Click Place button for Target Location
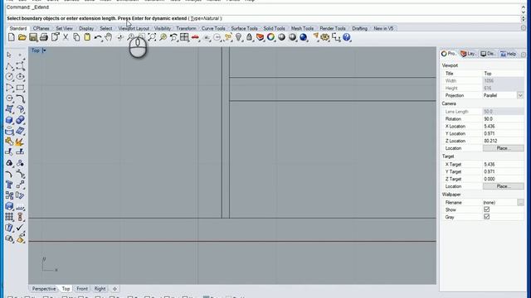531x298 pixels. coord(503,186)
